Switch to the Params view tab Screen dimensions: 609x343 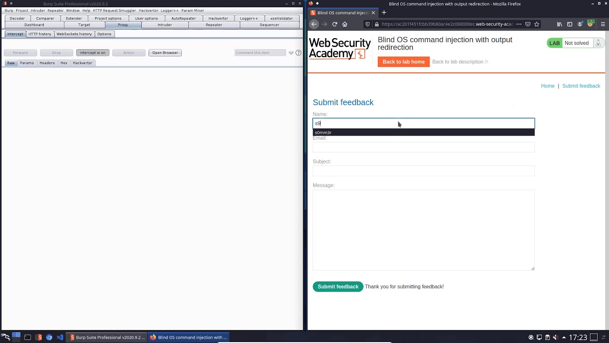(27, 63)
